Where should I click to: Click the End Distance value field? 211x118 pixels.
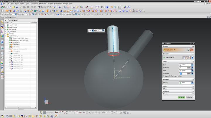183,74
